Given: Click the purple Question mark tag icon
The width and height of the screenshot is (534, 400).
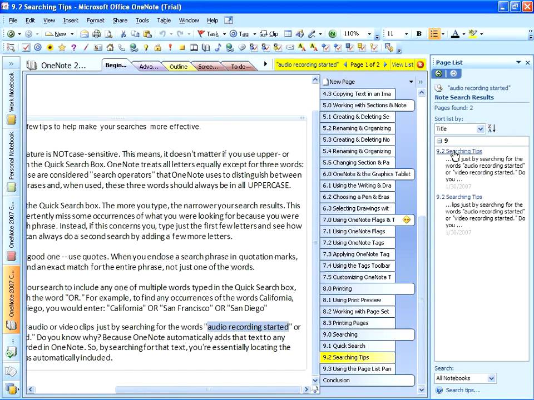Looking at the screenshot, I should pyautogui.click(x=73, y=48).
